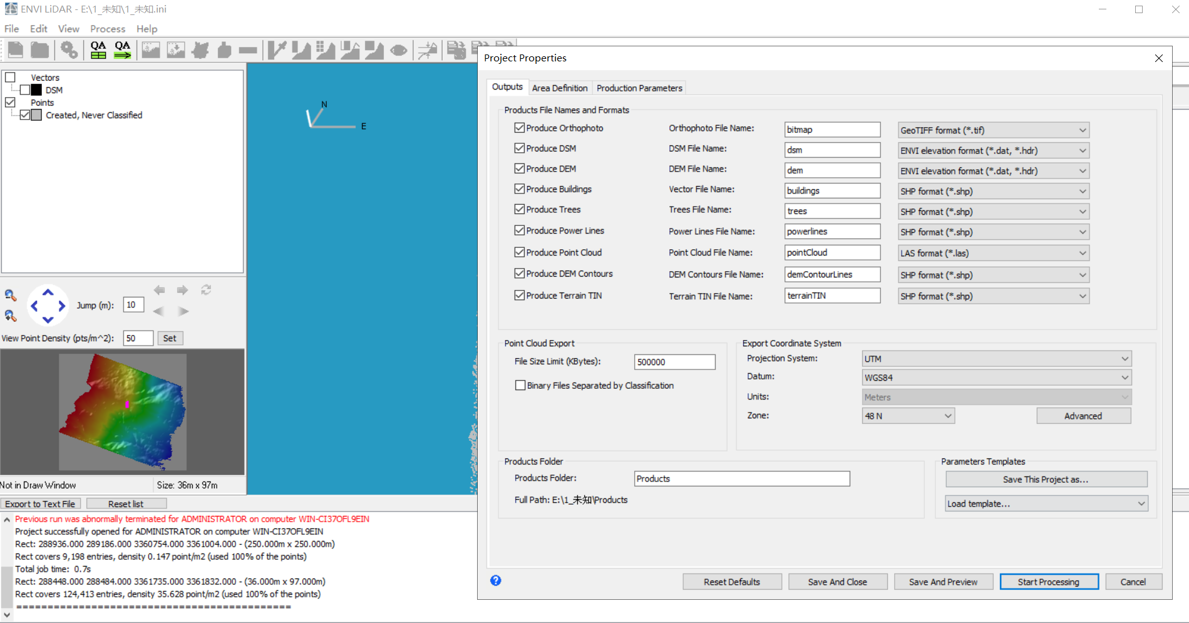The height and width of the screenshot is (623, 1189).
Task: Open Point Cloud LAS format dropdown
Action: click(x=994, y=253)
